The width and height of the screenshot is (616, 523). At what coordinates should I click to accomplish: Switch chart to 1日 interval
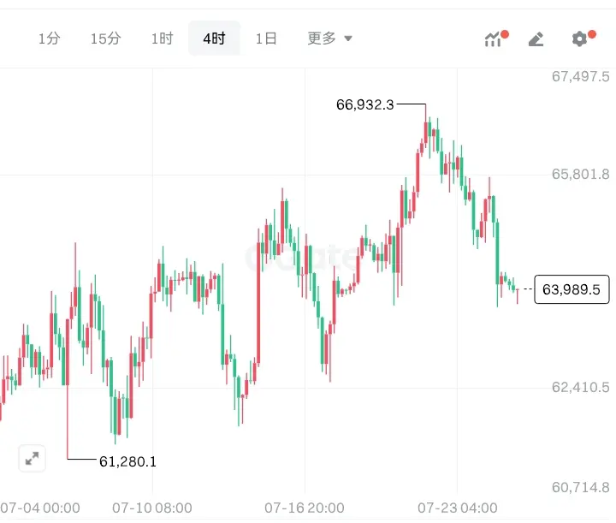click(266, 39)
